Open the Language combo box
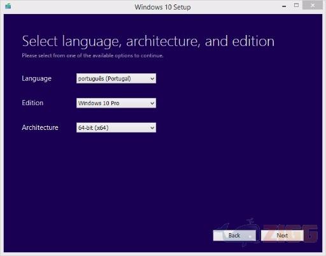 pyautogui.click(x=116, y=78)
